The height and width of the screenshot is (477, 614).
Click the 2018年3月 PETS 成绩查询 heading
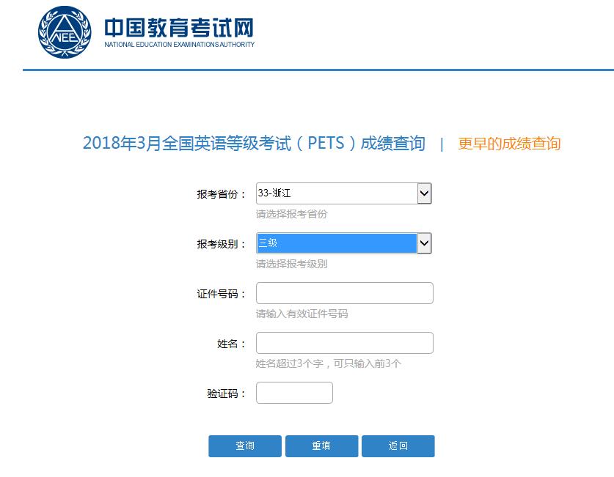254,144
